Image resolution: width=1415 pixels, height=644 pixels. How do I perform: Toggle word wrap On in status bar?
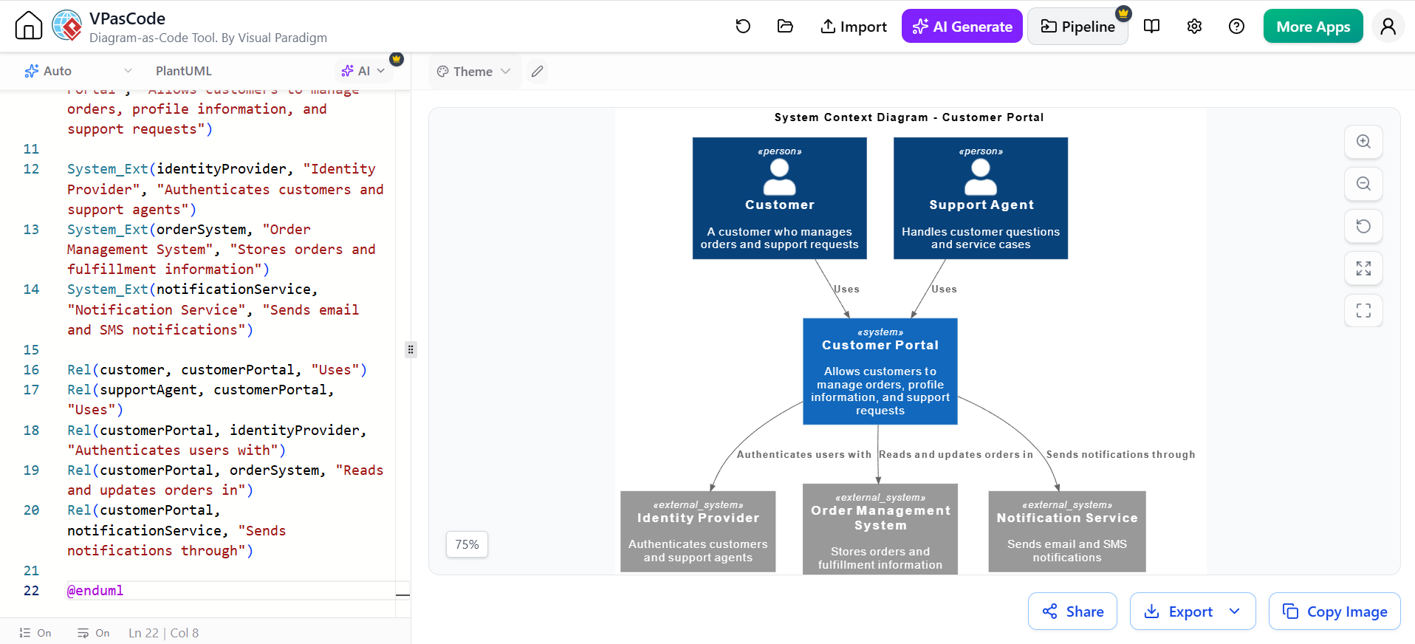(94, 633)
